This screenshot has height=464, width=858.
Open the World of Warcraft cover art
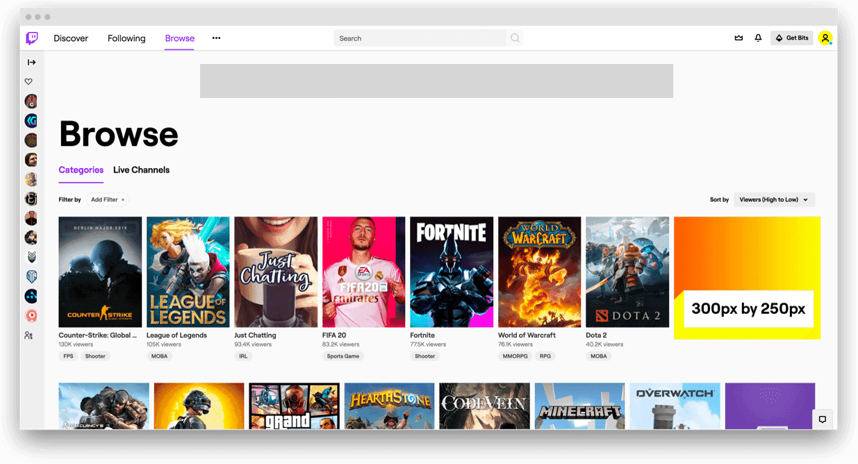pos(540,272)
